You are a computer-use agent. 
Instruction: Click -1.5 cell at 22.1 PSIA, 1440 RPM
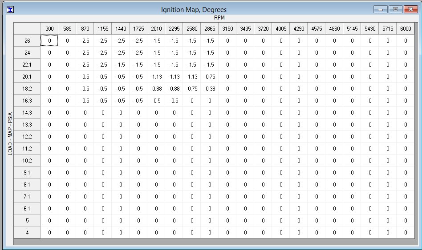pos(121,65)
